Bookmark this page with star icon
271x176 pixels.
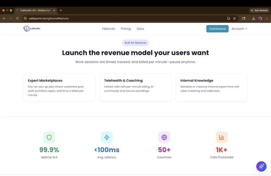[234, 18]
